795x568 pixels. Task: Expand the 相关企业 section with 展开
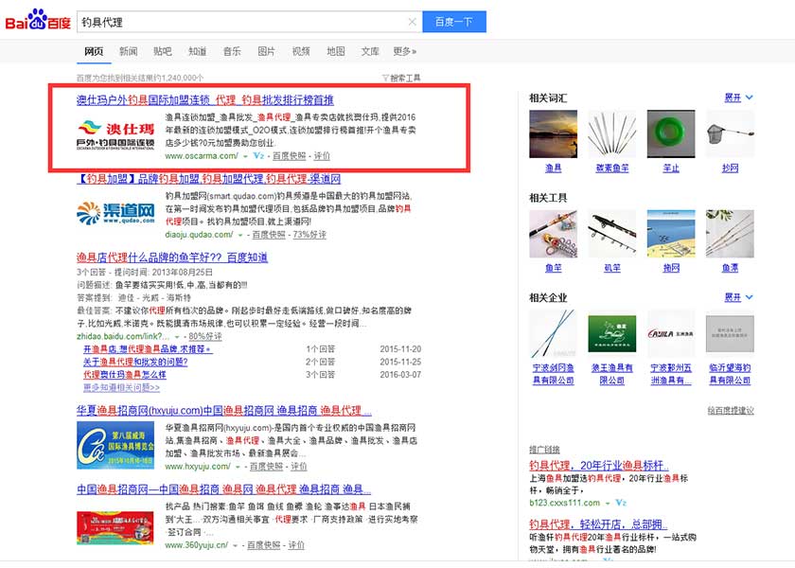[x=738, y=296]
